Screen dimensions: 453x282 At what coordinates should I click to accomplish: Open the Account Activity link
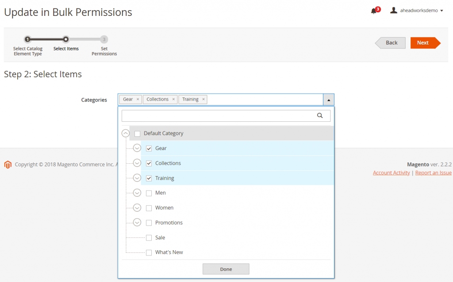coord(391,173)
